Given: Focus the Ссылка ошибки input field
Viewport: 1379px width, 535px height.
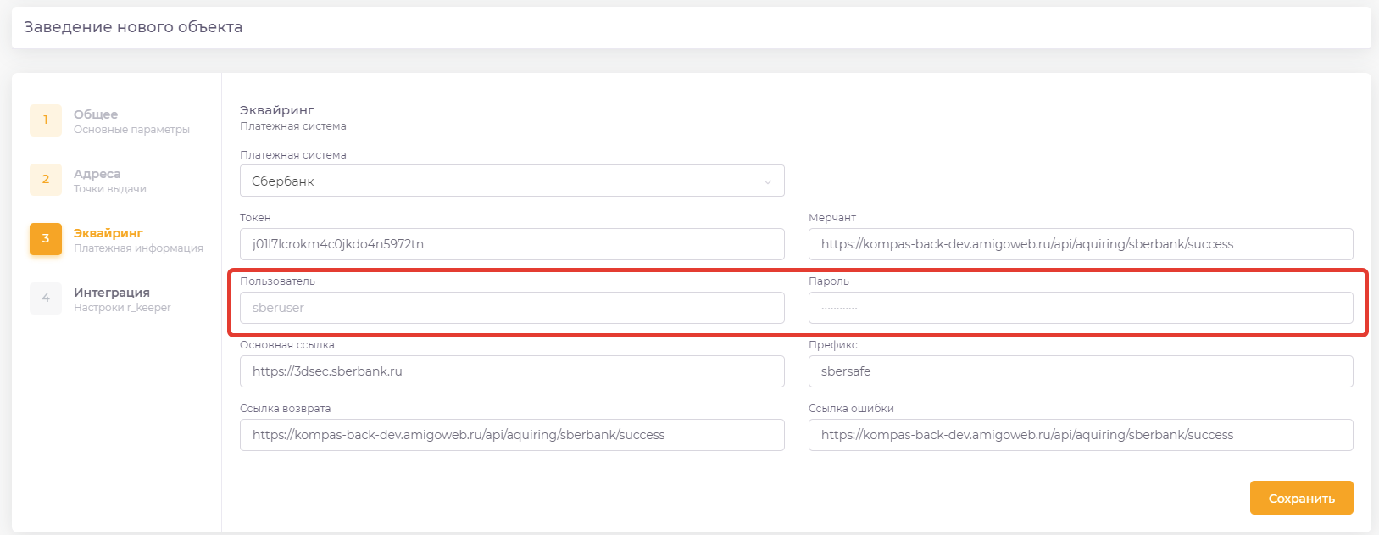Looking at the screenshot, I should 1080,435.
